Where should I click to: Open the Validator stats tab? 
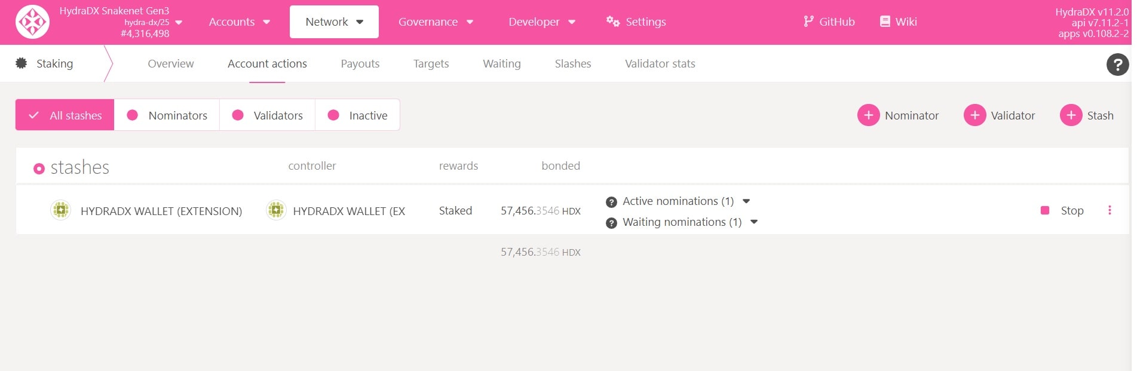[x=660, y=64]
